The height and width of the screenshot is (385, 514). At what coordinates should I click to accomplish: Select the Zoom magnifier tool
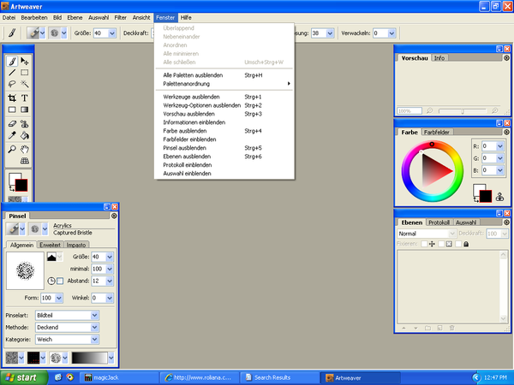click(x=12, y=149)
